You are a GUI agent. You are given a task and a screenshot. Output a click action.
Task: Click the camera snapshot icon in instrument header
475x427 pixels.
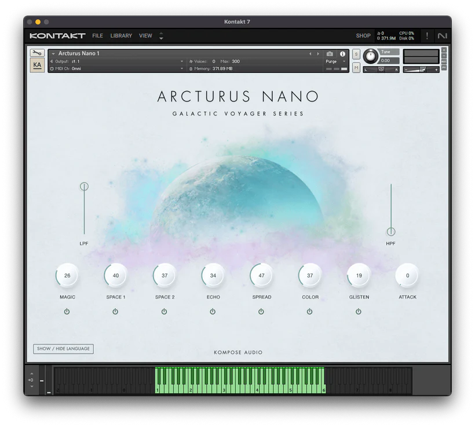(329, 53)
